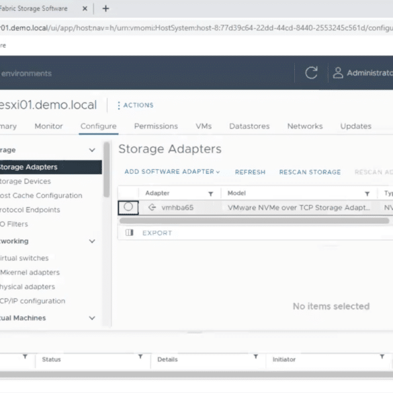
Task: Select Storage Adapters in sidebar
Action: (x=51, y=167)
